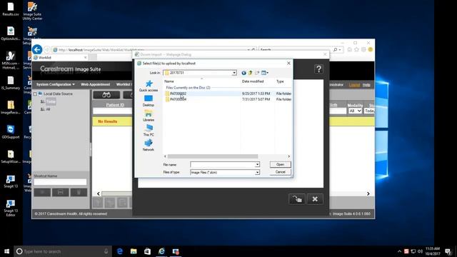The image size is (457, 257).
Task: Go up one folder level
Action: pos(250,73)
